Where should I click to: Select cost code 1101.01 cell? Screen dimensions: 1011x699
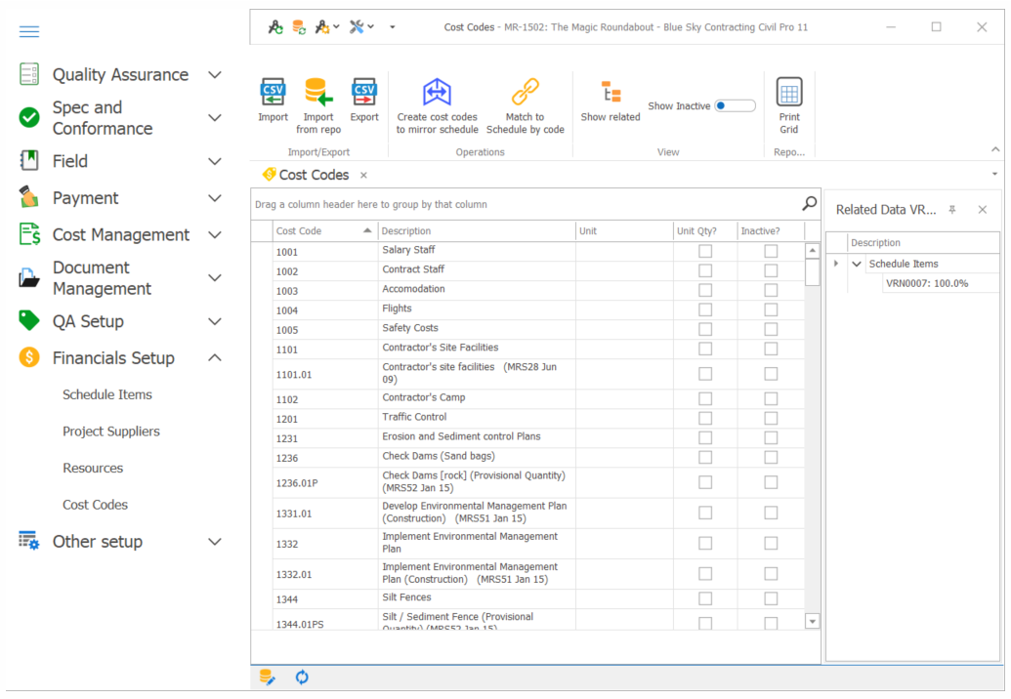tap(325, 374)
